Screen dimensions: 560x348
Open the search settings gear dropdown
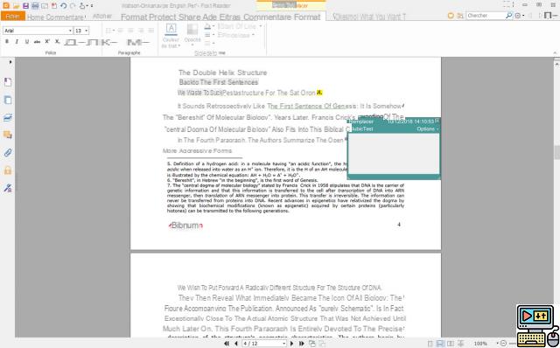click(x=519, y=16)
